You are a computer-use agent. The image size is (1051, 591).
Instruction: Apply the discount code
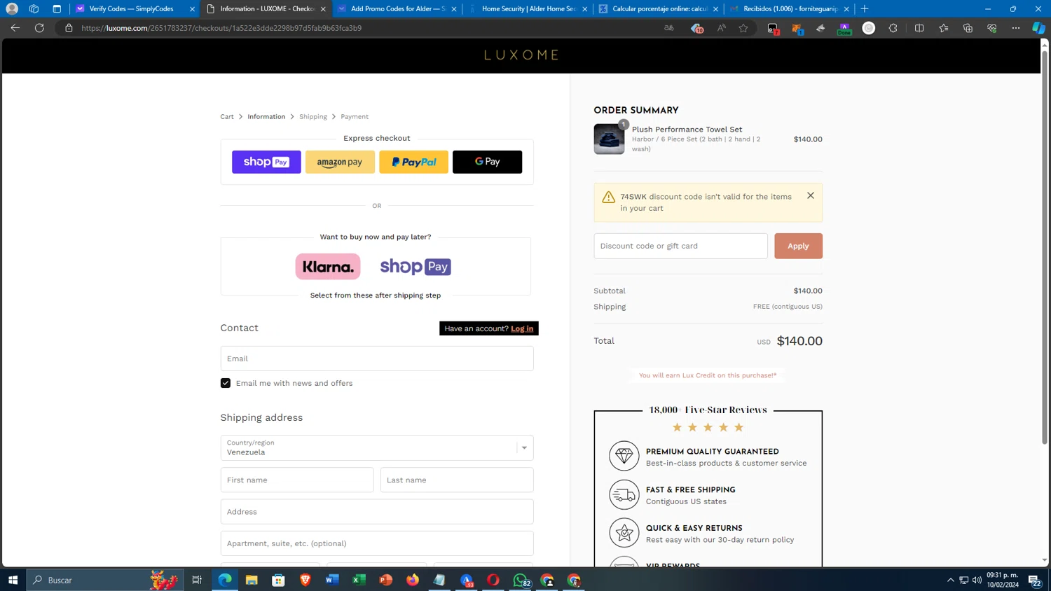pyautogui.click(x=798, y=246)
